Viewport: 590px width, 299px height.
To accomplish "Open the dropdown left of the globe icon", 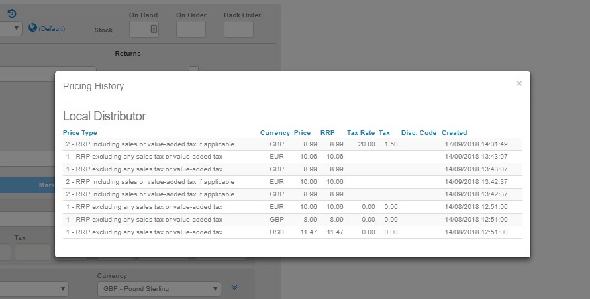I will click(x=11, y=29).
